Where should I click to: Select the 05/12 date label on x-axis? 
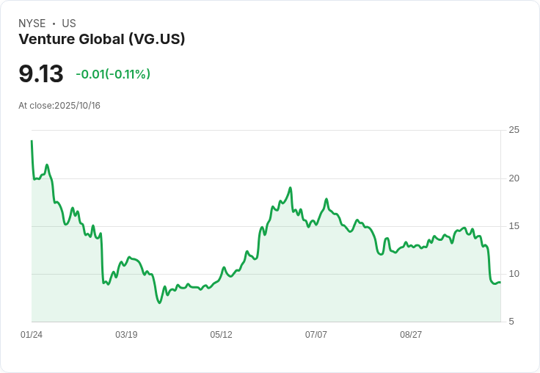coord(221,335)
